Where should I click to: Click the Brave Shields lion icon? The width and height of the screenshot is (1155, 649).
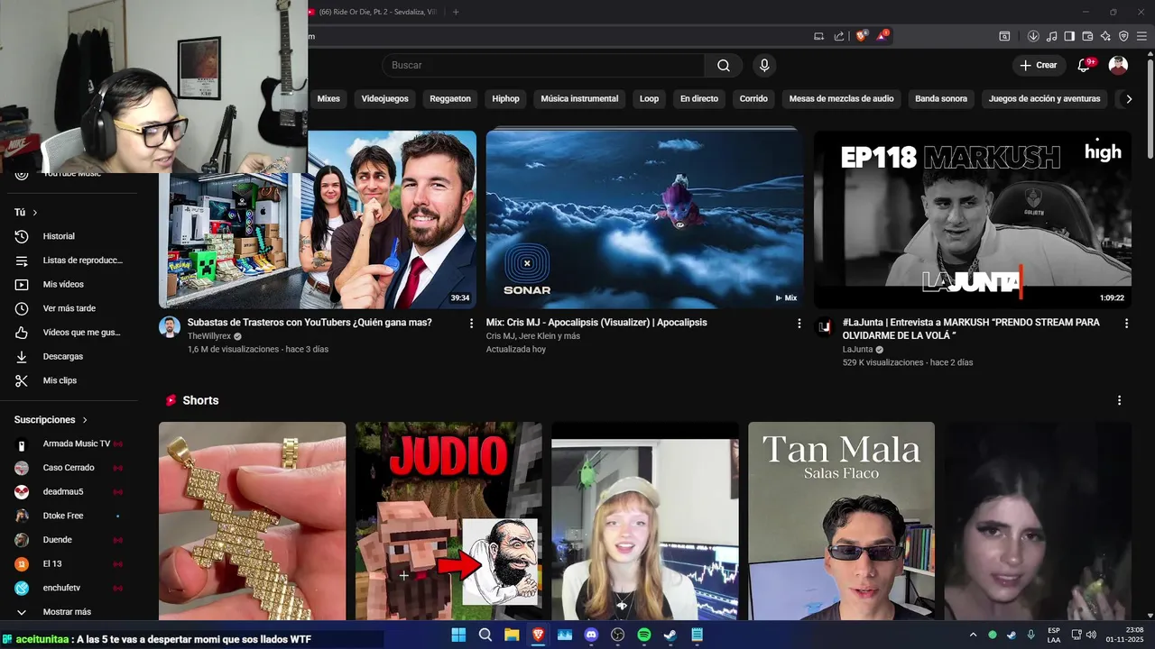(x=861, y=36)
